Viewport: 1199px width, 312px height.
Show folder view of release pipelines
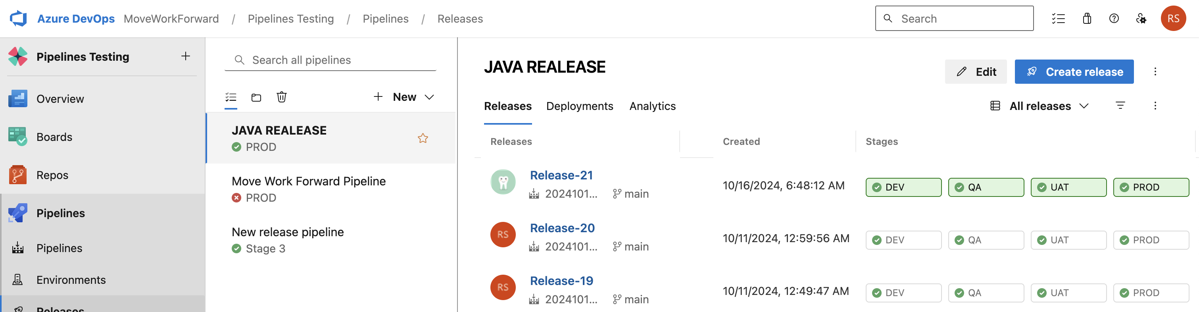click(x=256, y=97)
